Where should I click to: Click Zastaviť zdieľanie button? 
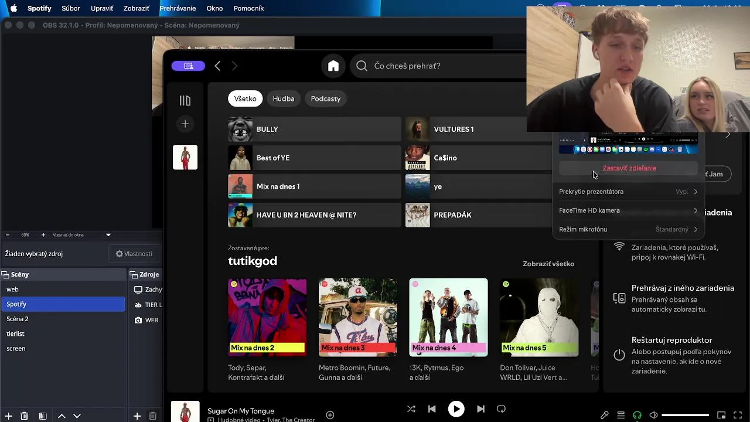[x=629, y=168]
